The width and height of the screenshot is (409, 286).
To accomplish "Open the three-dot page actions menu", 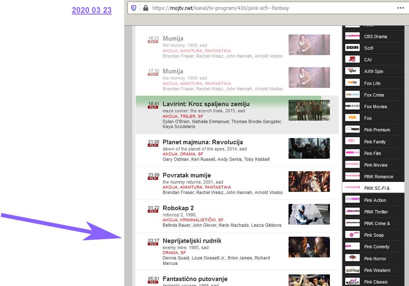I will 400,8.
